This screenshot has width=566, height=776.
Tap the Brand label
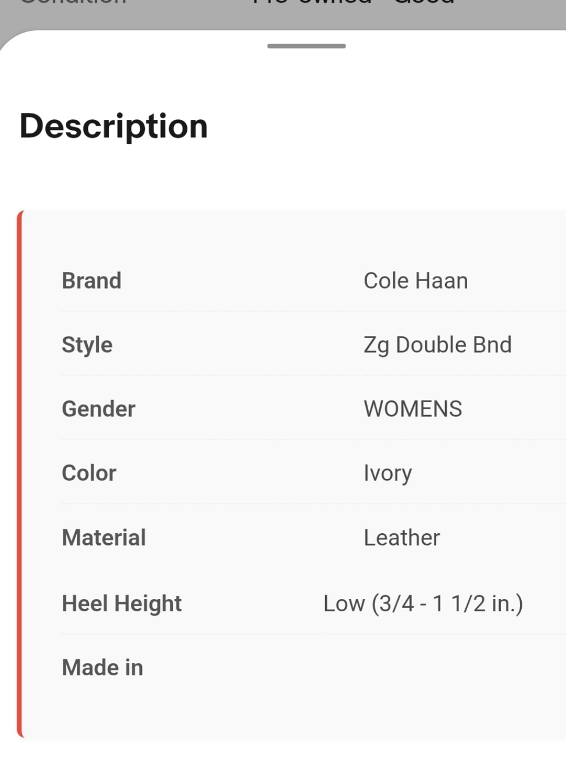[91, 281]
